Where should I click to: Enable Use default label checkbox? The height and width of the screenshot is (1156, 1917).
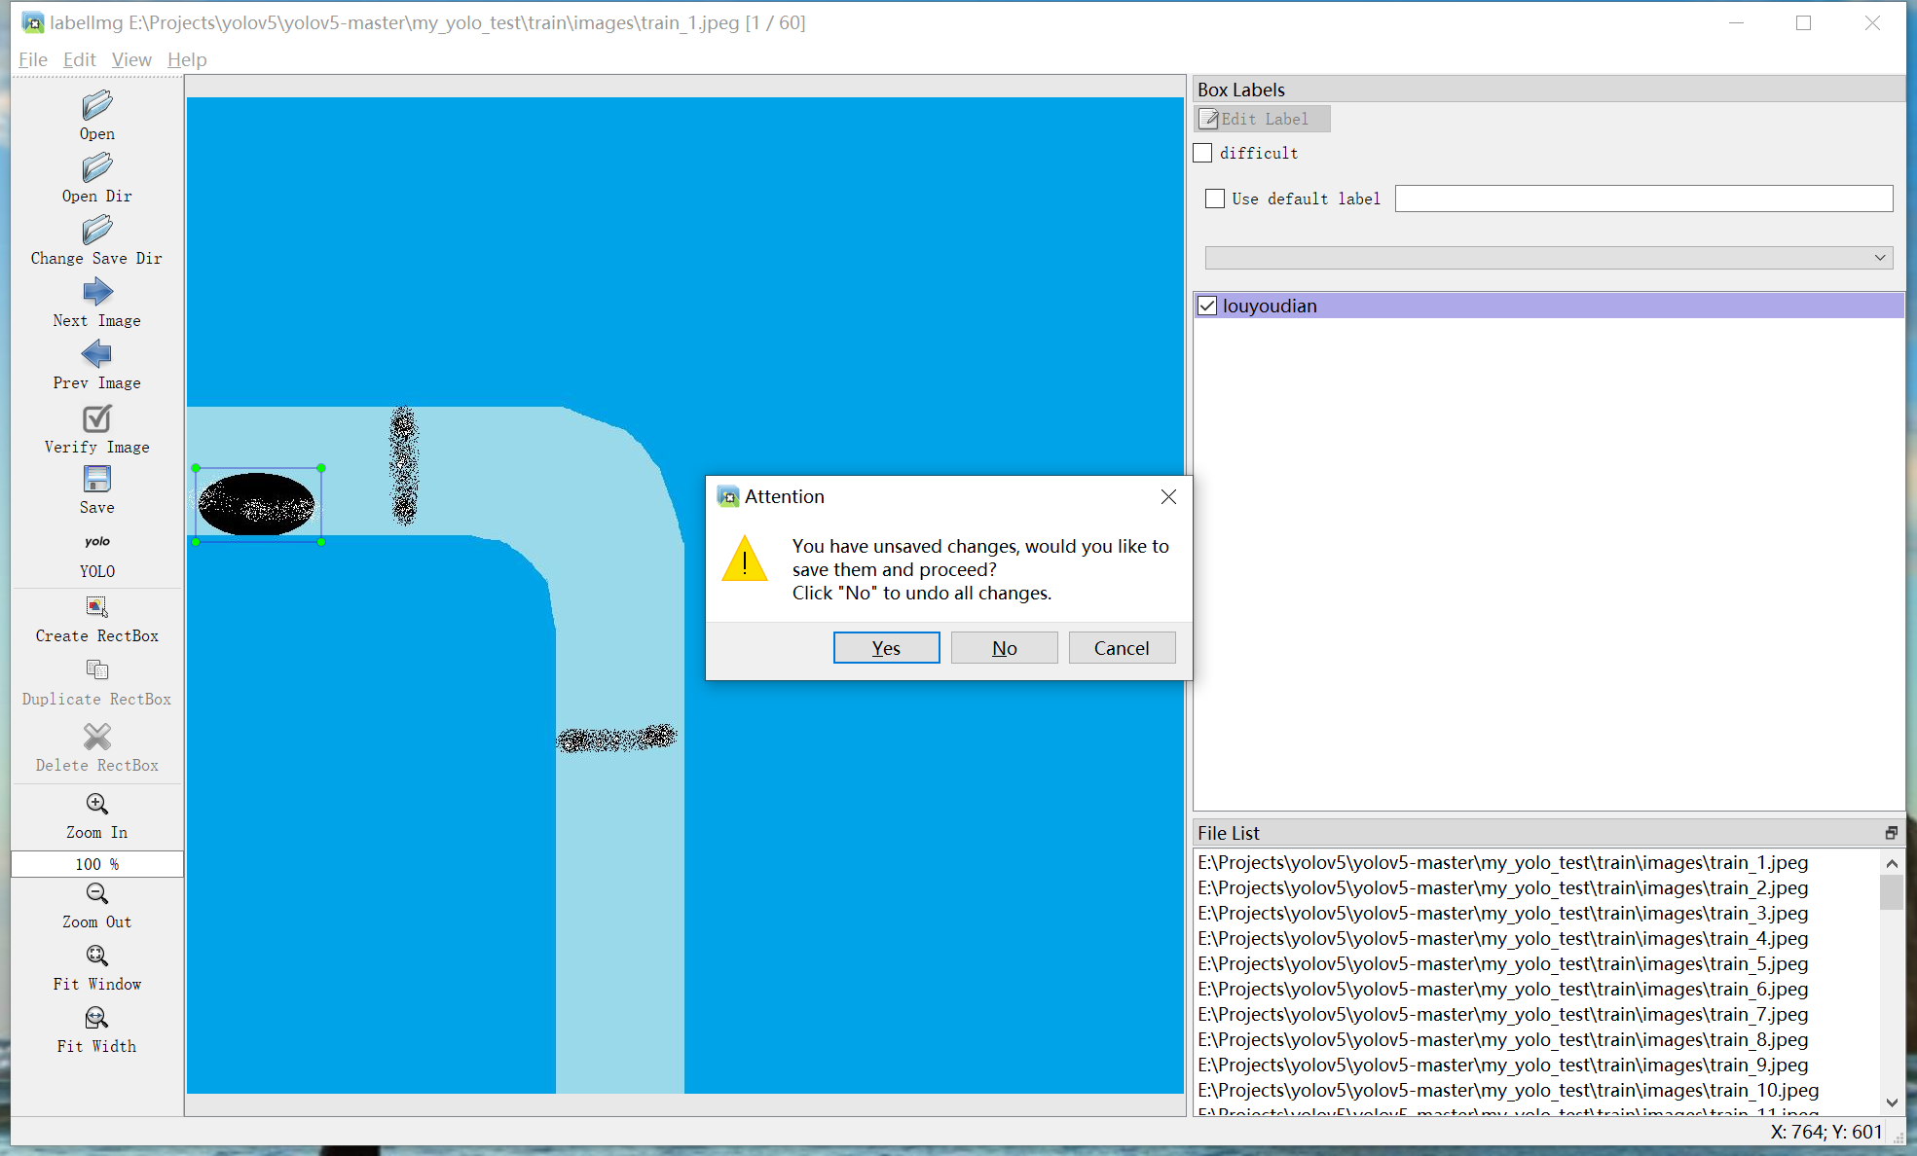click(x=1215, y=199)
